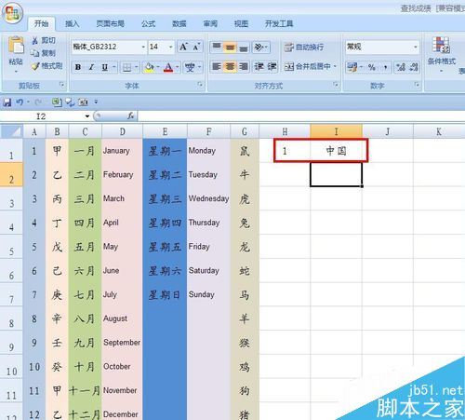Click the Office button logo
The height and width of the screenshot is (420, 465).
coord(12,13)
